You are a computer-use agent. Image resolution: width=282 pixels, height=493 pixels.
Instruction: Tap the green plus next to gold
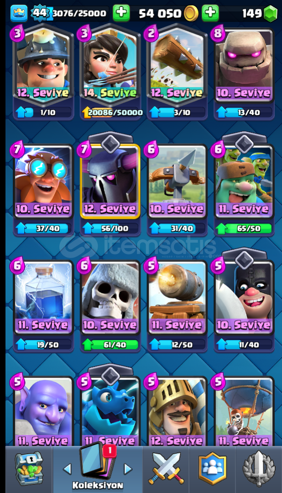click(121, 13)
